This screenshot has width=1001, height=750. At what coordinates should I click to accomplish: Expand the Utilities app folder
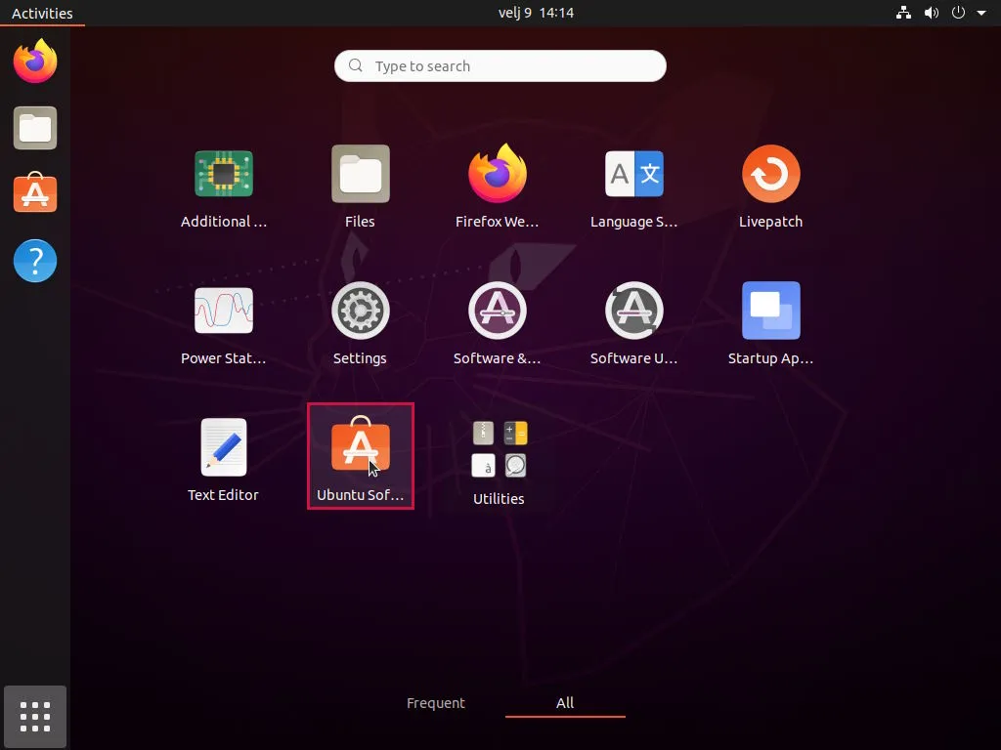pyautogui.click(x=499, y=449)
